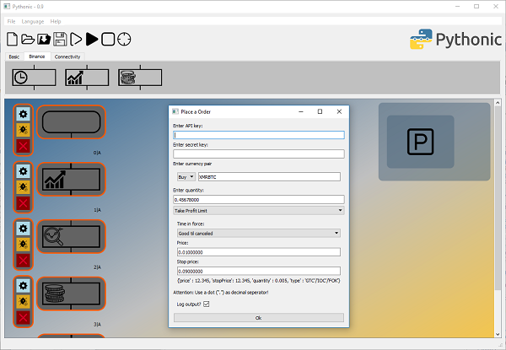The width and height of the screenshot is (506, 350).
Task: Confirm the order dialog with Ok
Action: (259, 318)
